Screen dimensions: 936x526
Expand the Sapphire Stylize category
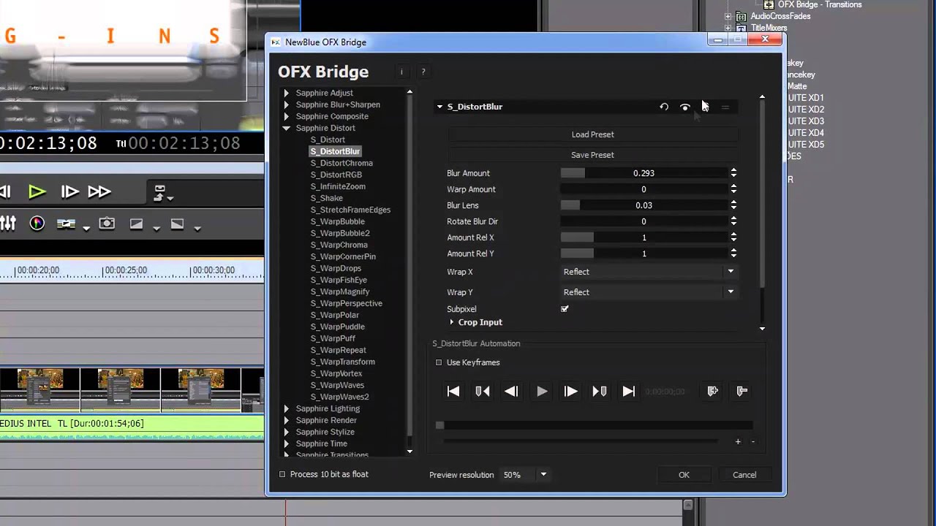click(x=286, y=432)
